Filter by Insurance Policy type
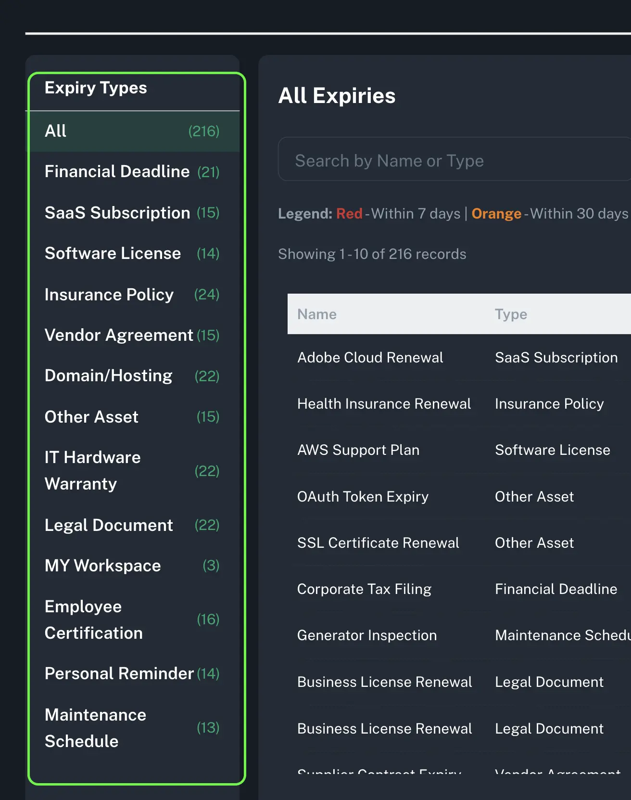Image resolution: width=631 pixels, height=800 pixels. [x=132, y=295]
